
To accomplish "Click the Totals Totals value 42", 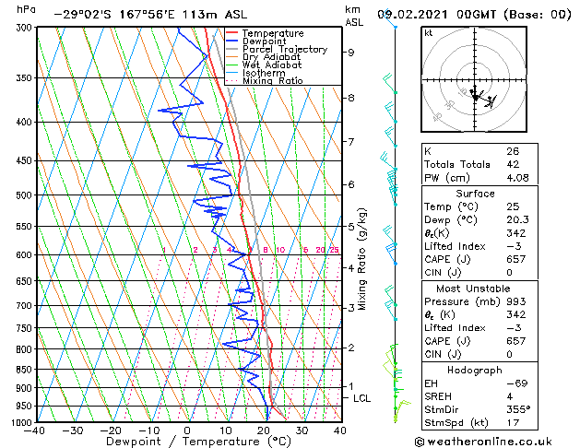I will (513, 164).
